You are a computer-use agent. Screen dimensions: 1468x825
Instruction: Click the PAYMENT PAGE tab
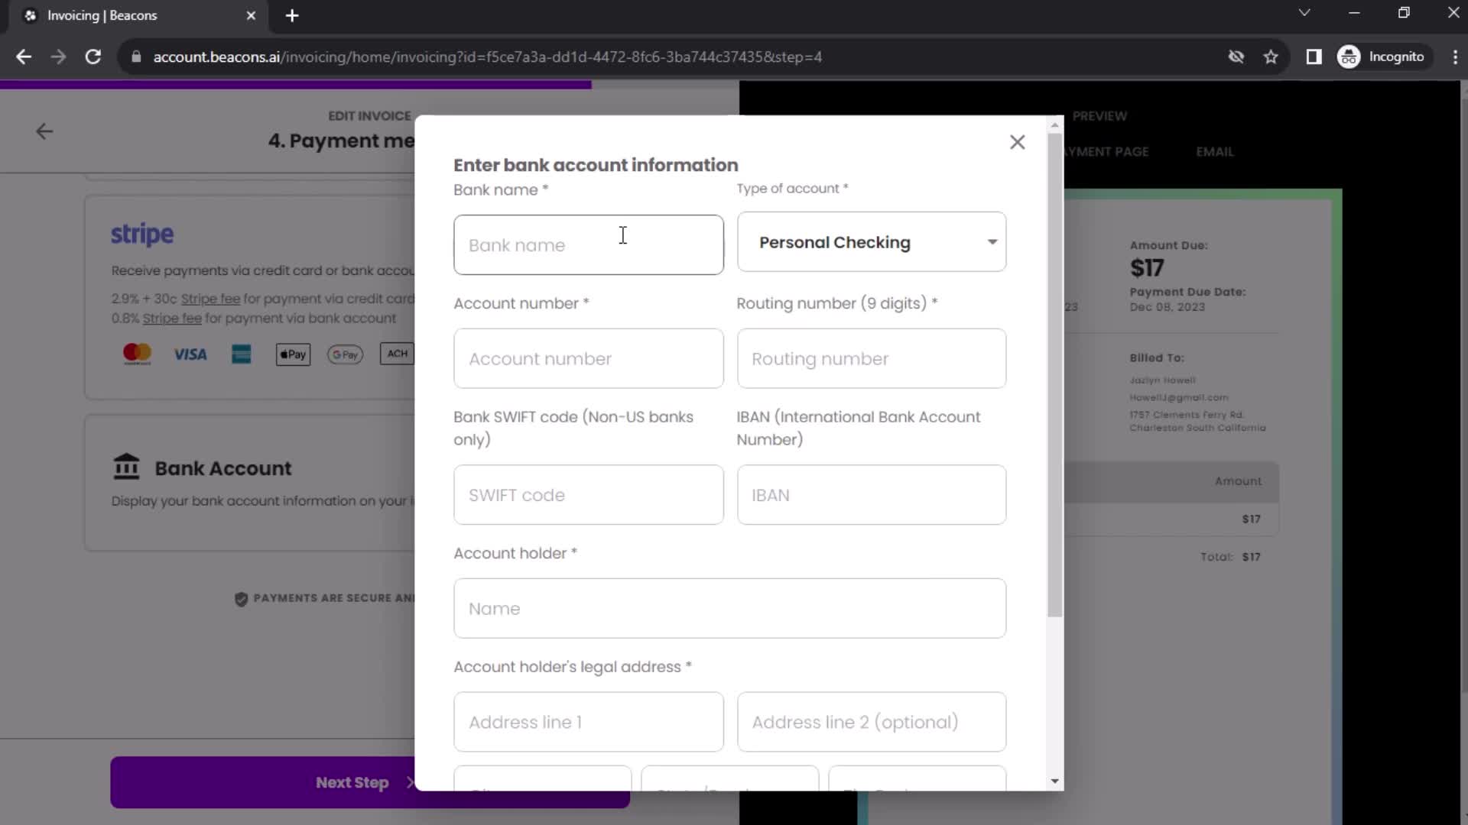click(1099, 151)
